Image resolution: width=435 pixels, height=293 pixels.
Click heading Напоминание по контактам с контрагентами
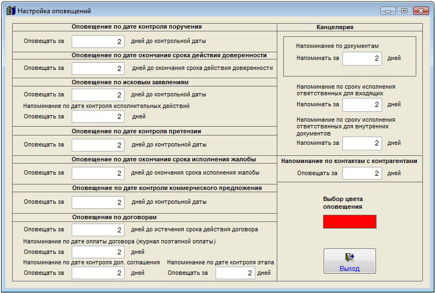349,161
